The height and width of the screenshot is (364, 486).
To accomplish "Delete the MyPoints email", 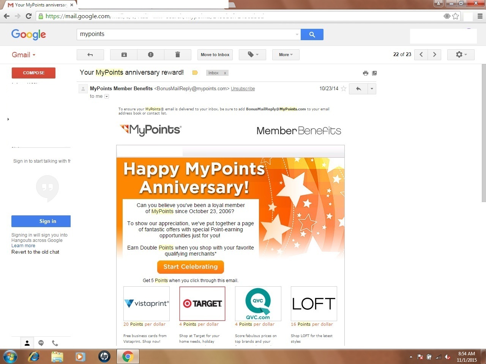I will click(x=178, y=55).
